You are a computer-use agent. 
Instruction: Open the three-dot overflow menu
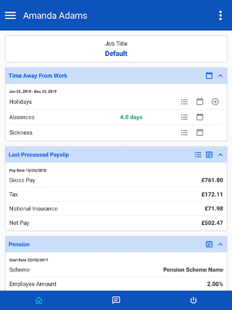click(220, 15)
